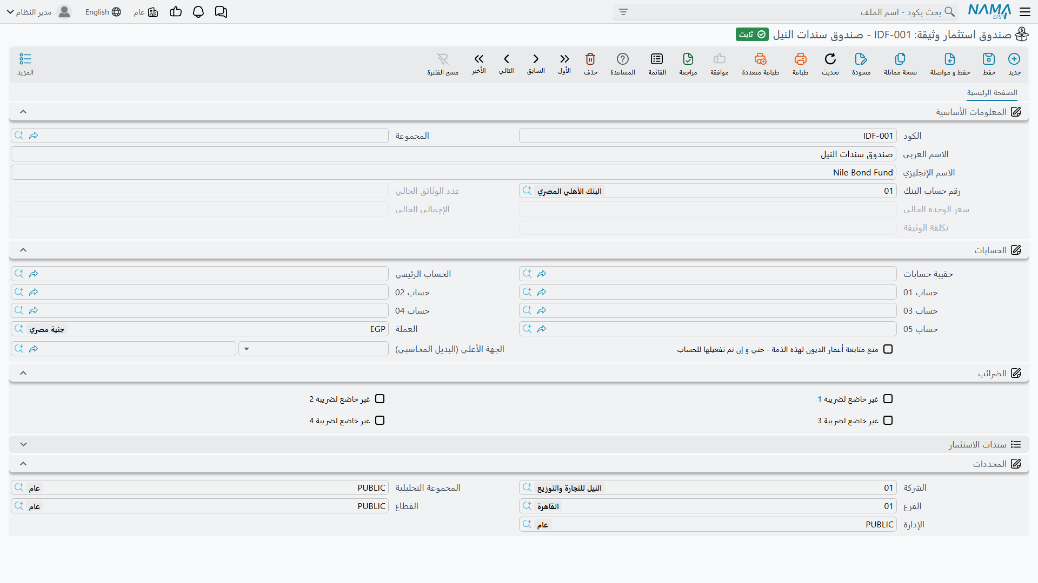Click search icon in العملة field

19,329
